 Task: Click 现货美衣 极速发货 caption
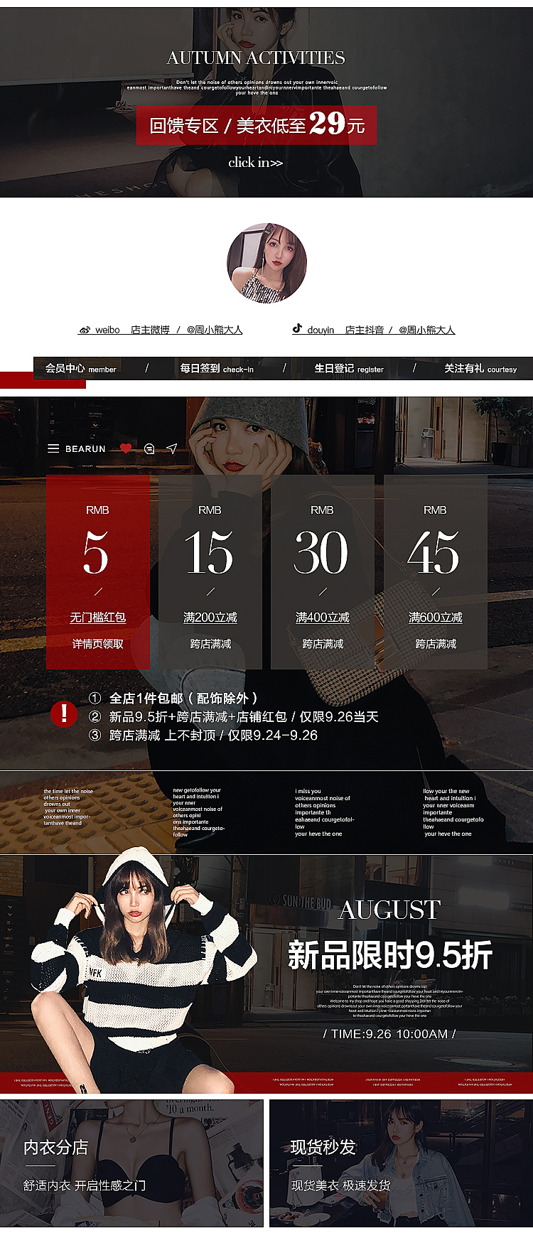click(x=340, y=1185)
